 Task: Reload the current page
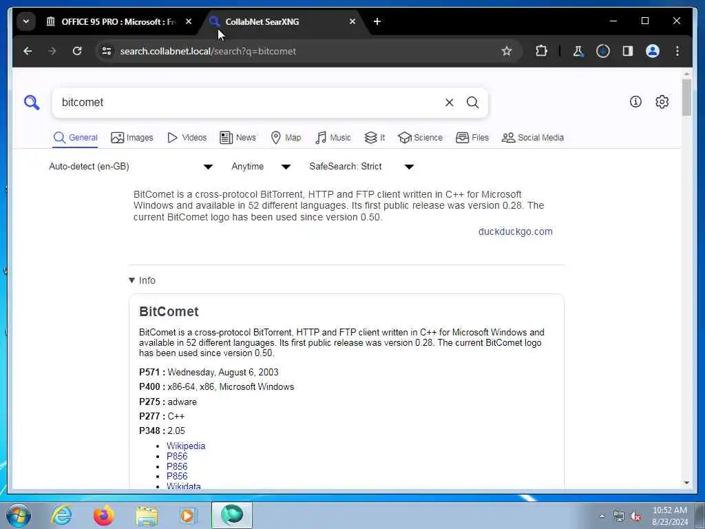click(x=77, y=51)
